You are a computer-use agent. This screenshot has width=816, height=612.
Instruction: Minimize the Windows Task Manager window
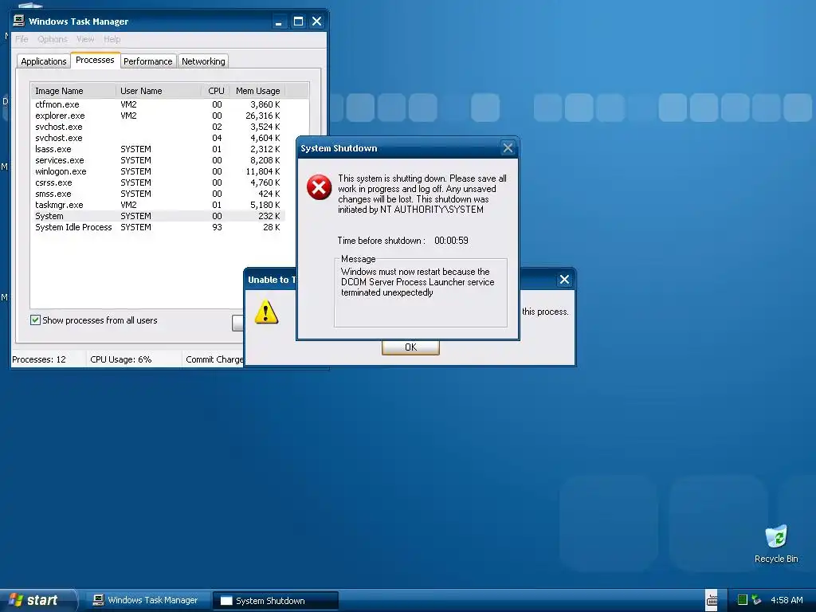[279, 22]
